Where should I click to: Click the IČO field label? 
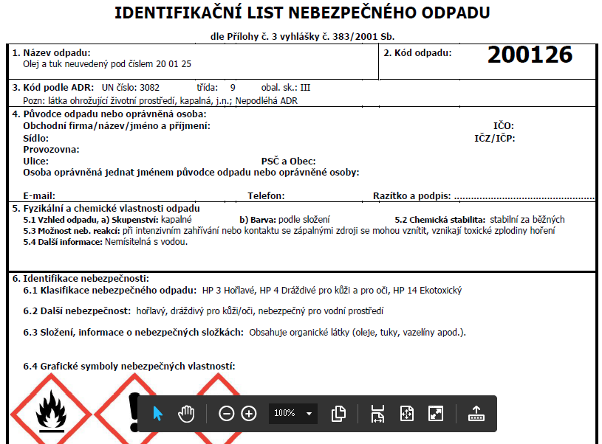coord(503,126)
